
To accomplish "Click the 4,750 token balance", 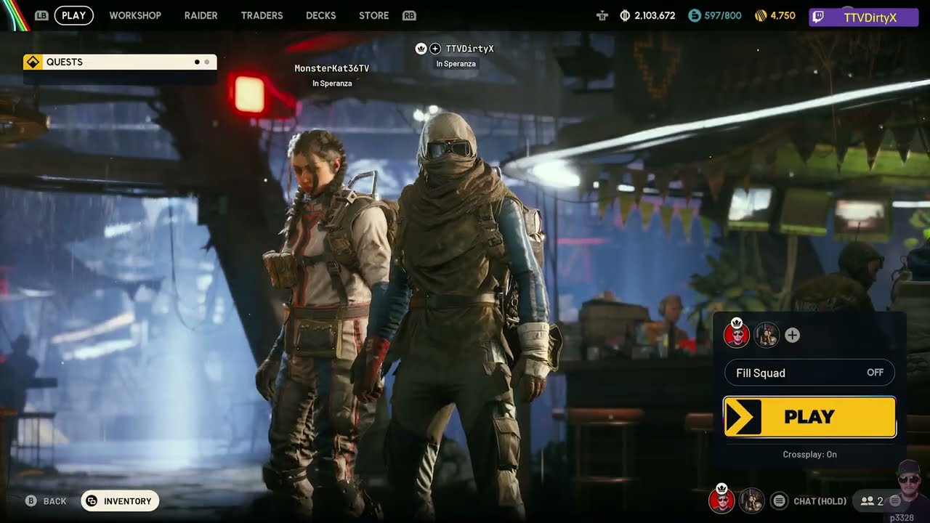I will (x=783, y=15).
